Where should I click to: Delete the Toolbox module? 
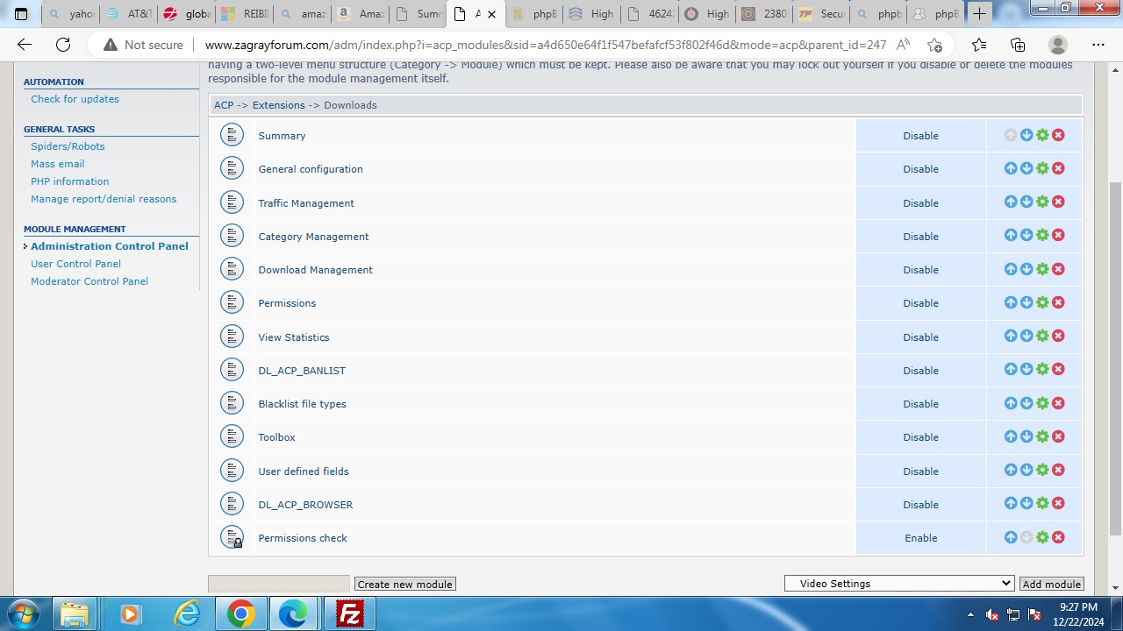tap(1058, 436)
